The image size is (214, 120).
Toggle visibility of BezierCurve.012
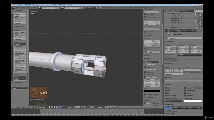click(196, 14)
